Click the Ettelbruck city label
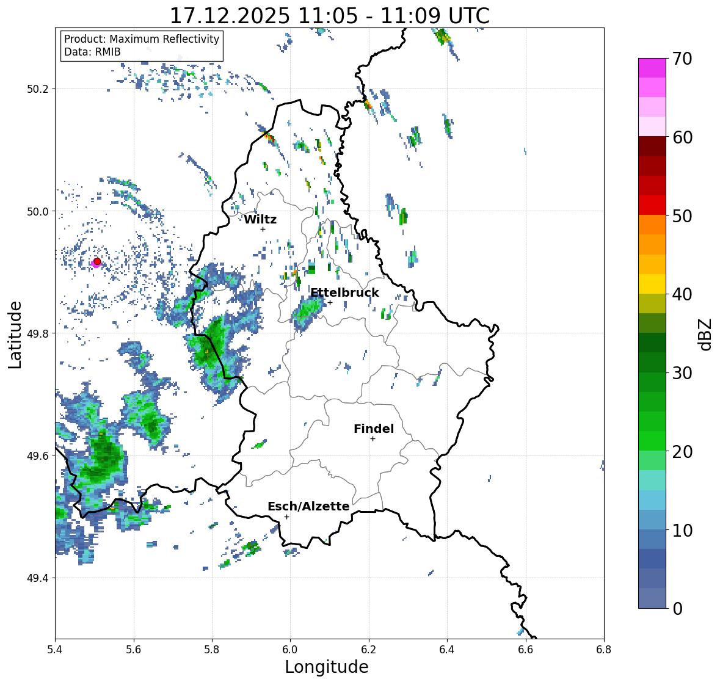This screenshot has height=682, width=720. pyautogui.click(x=344, y=293)
